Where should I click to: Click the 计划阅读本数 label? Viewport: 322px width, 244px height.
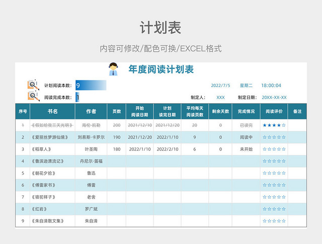[x=58, y=86]
